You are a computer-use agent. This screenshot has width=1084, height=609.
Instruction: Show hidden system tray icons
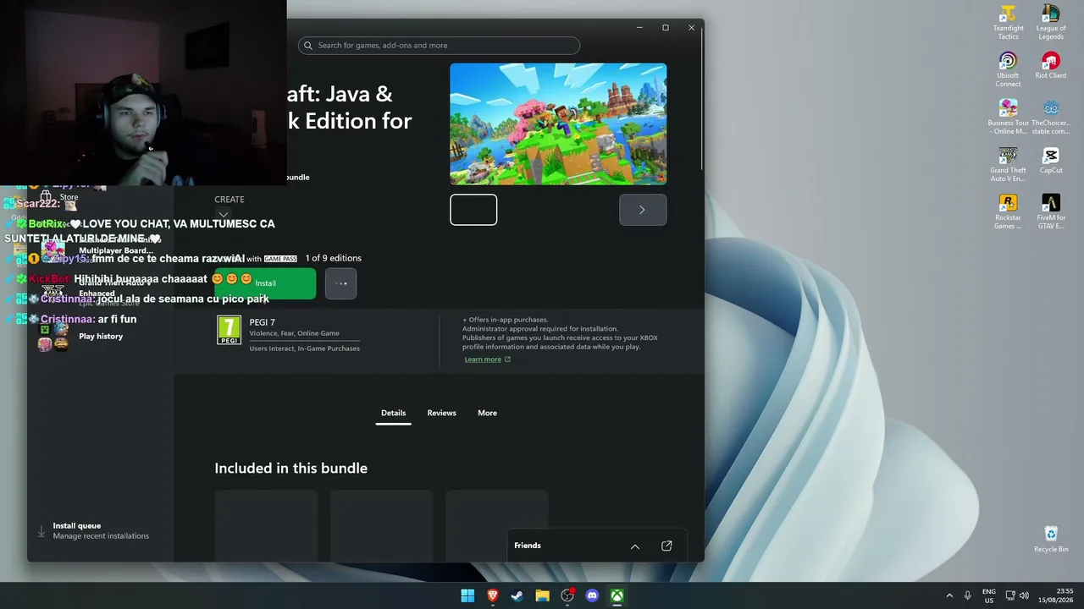pyautogui.click(x=949, y=595)
